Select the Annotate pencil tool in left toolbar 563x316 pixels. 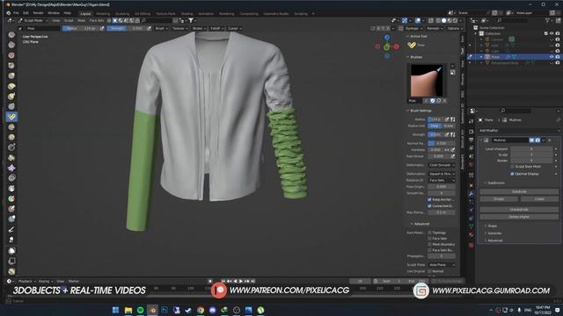[11, 229]
